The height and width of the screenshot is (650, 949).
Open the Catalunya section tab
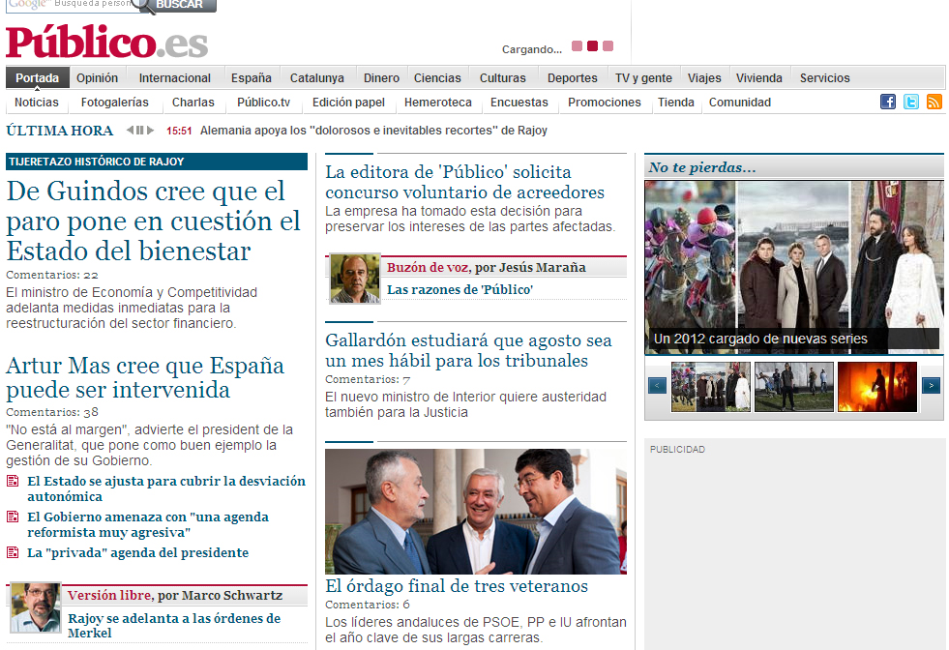coord(316,78)
